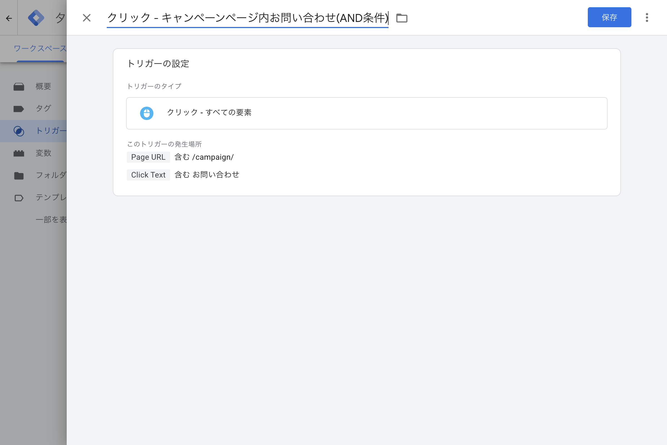The width and height of the screenshot is (667, 445).
Task: Click the blue mouse click trigger icon
Action: [x=146, y=113]
